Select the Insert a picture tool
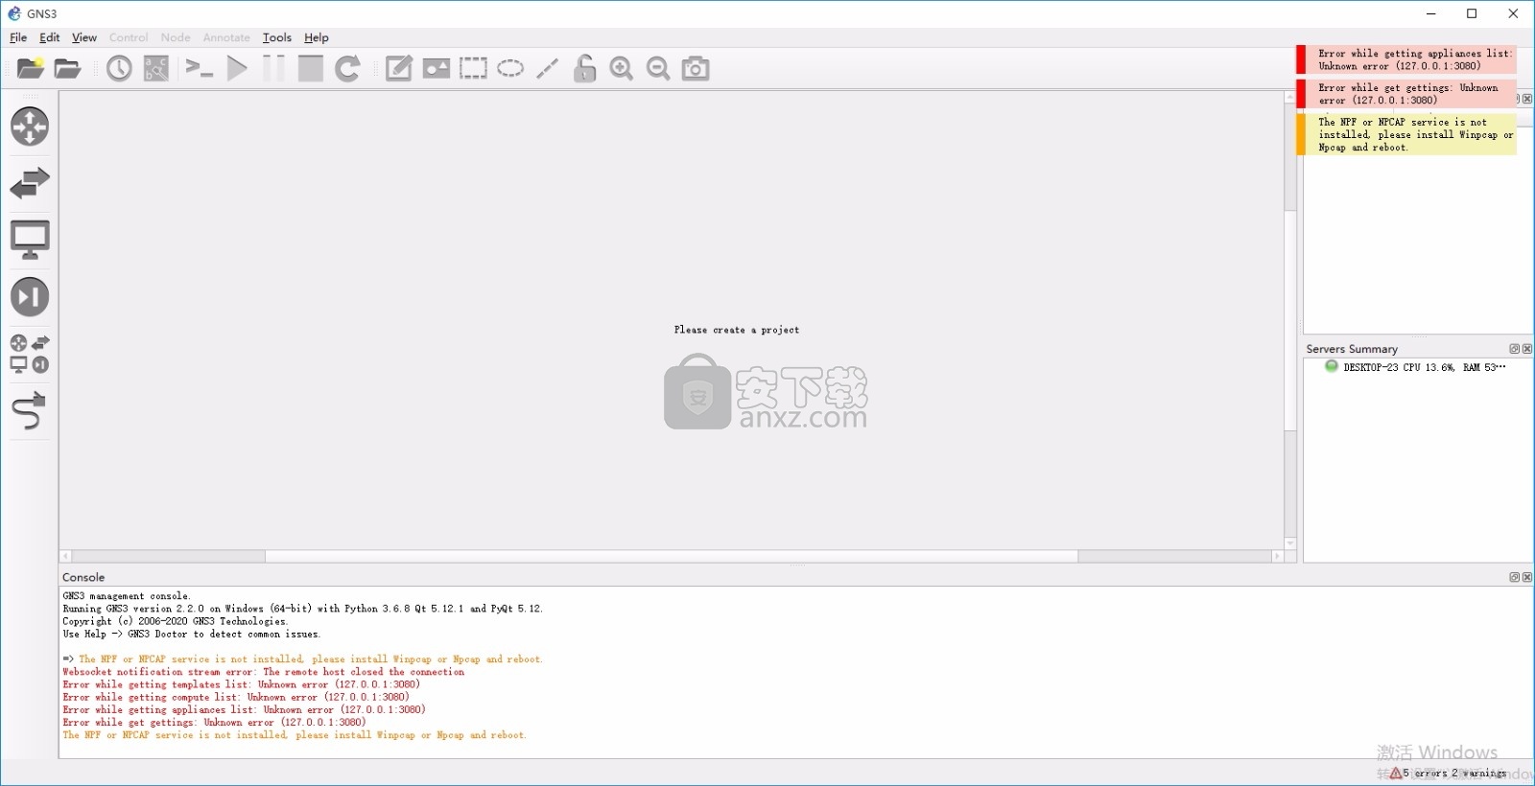The image size is (1535, 786). (x=437, y=68)
